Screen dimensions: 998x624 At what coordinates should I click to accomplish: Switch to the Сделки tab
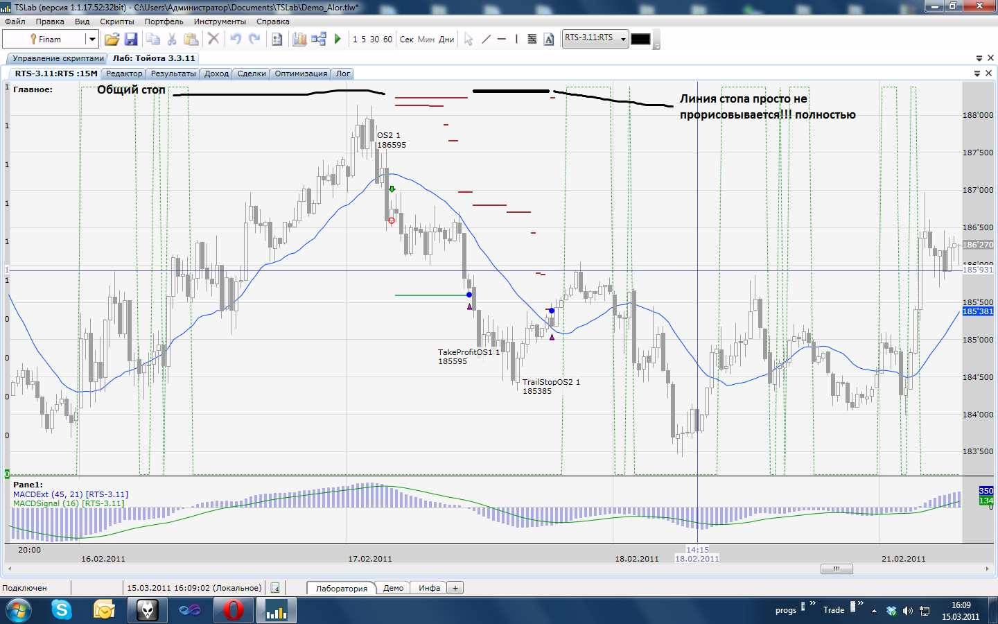(252, 73)
